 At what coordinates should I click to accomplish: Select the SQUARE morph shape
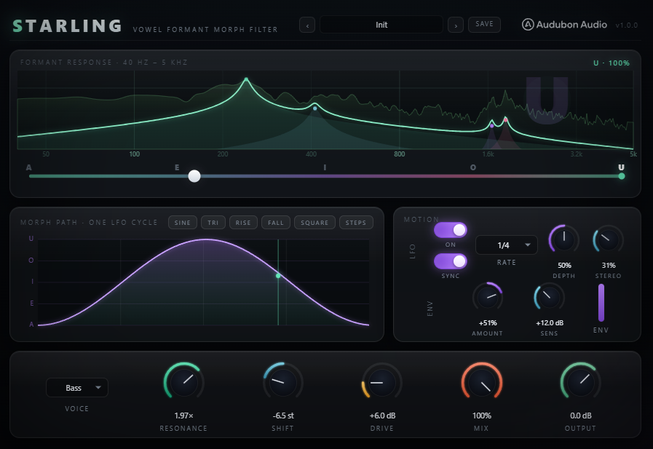pyautogui.click(x=314, y=223)
